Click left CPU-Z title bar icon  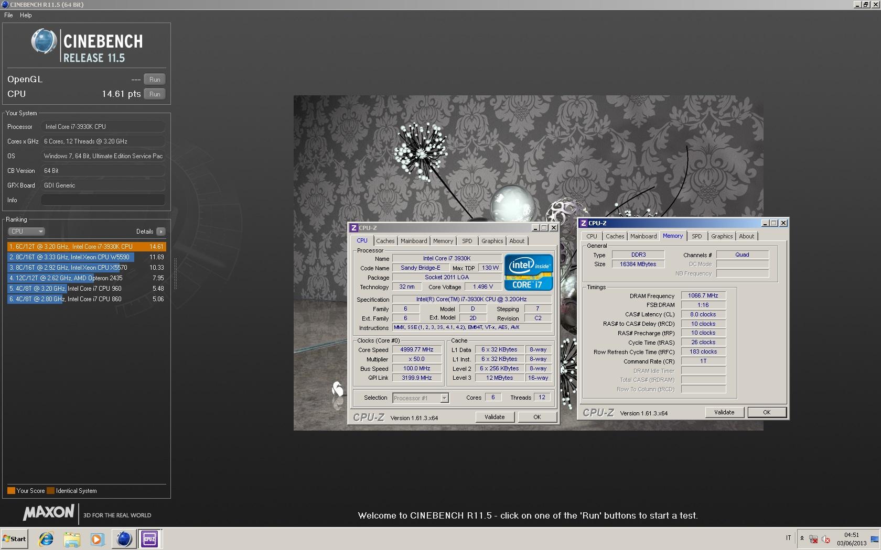(x=354, y=228)
